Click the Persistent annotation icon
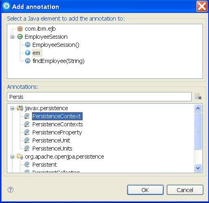The width and height of the screenshot is (209, 203). (x=27, y=165)
